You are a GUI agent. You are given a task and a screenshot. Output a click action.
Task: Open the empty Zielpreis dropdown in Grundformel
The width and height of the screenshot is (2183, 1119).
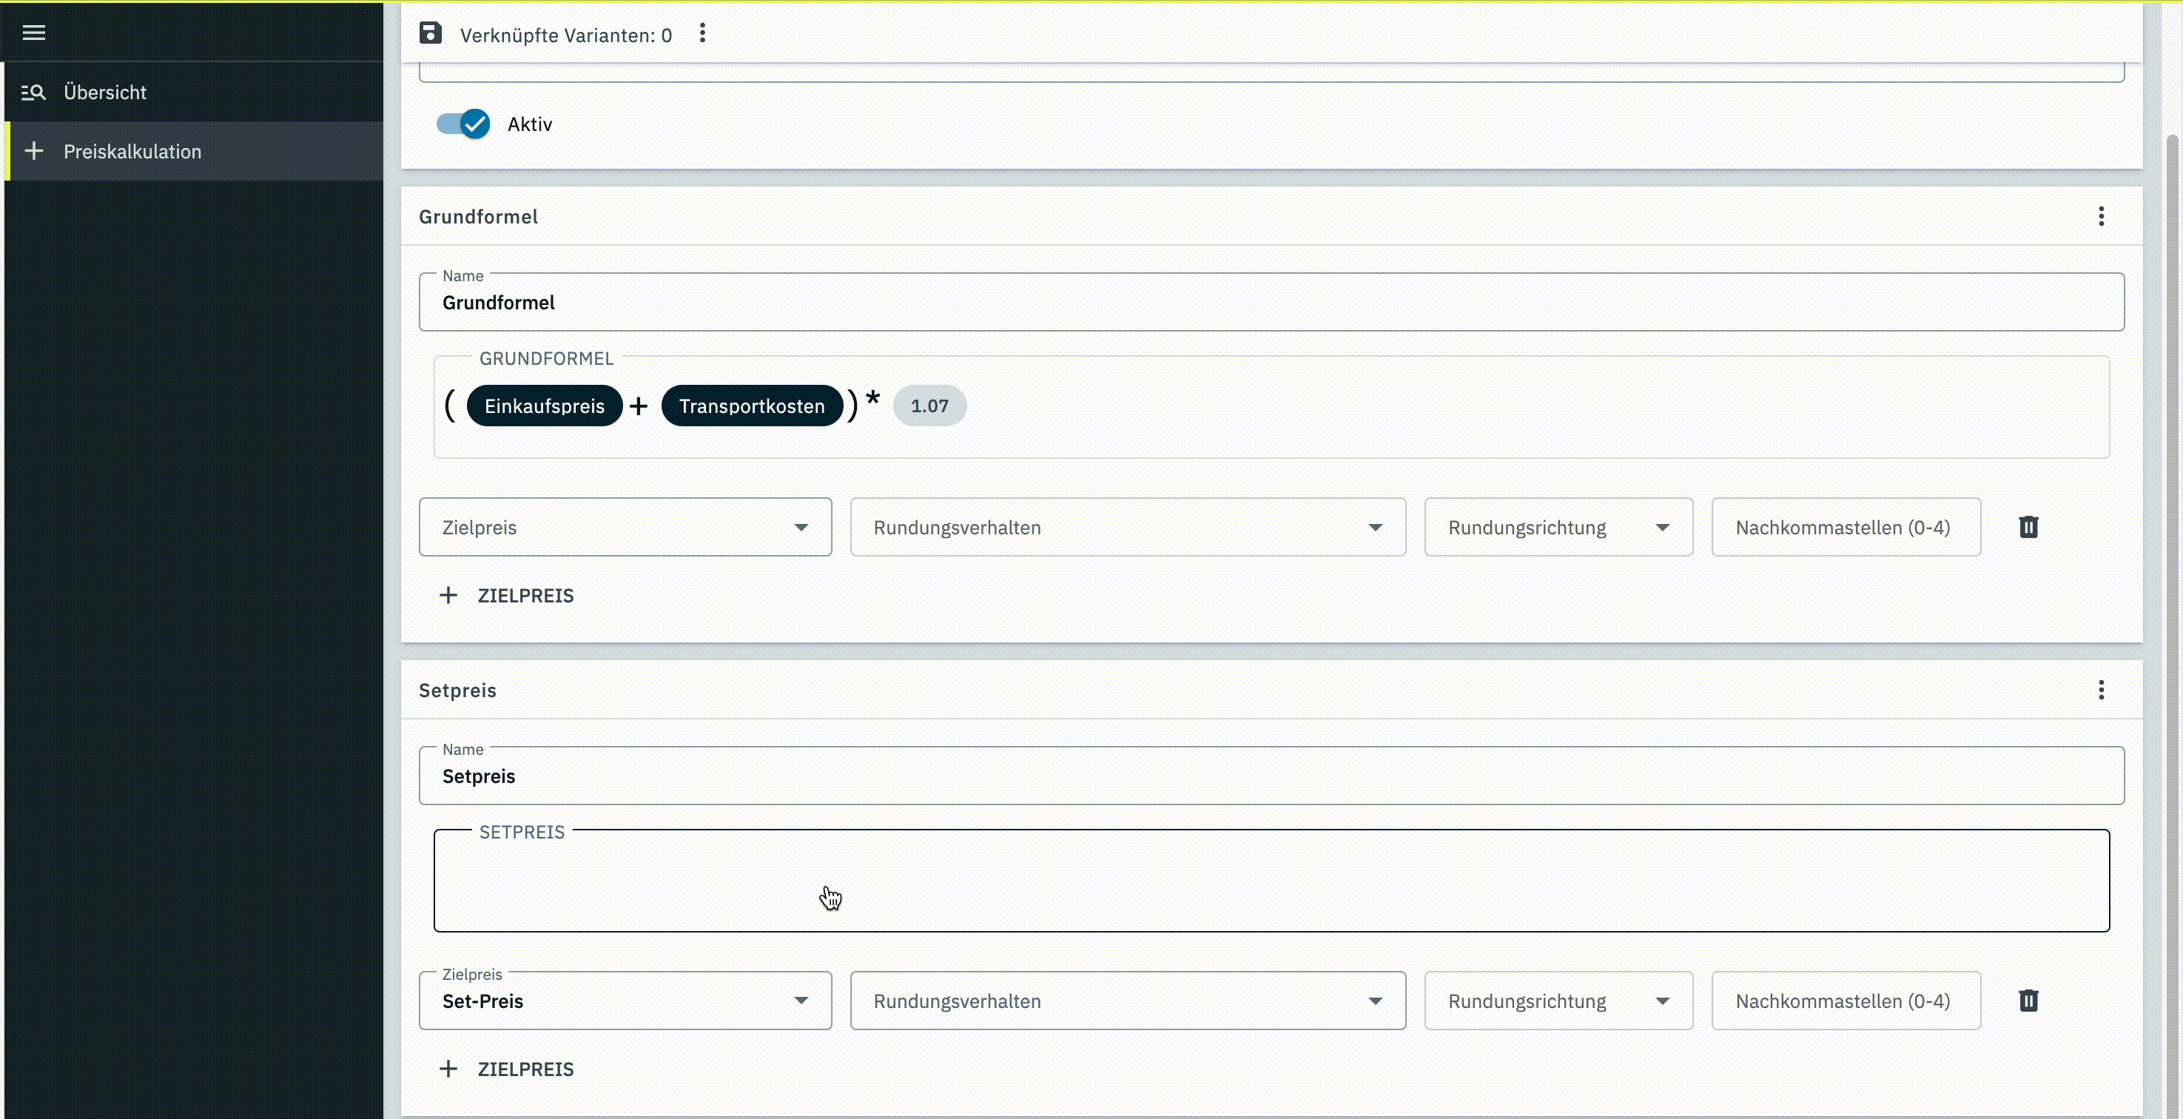pos(625,527)
